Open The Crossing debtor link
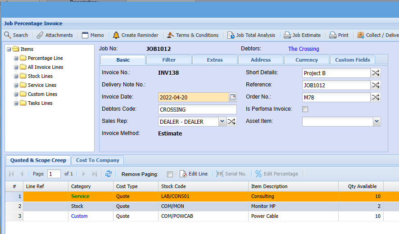The image size is (399, 234). (x=304, y=49)
